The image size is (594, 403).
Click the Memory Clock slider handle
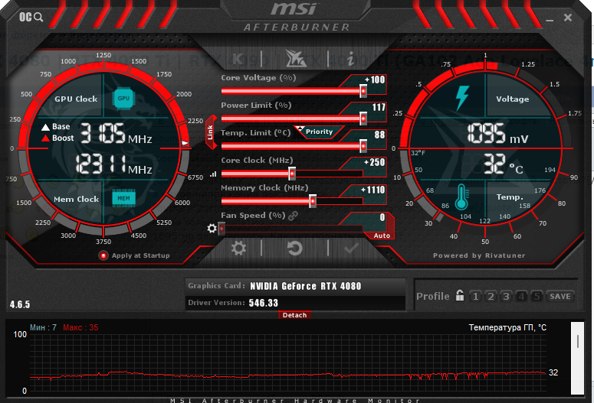pyautogui.click(x=313, y=201)
